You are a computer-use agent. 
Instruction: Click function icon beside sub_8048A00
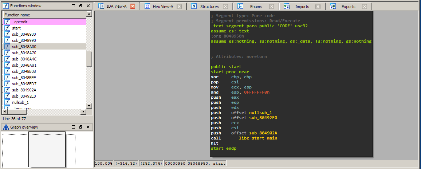point(8,47)
